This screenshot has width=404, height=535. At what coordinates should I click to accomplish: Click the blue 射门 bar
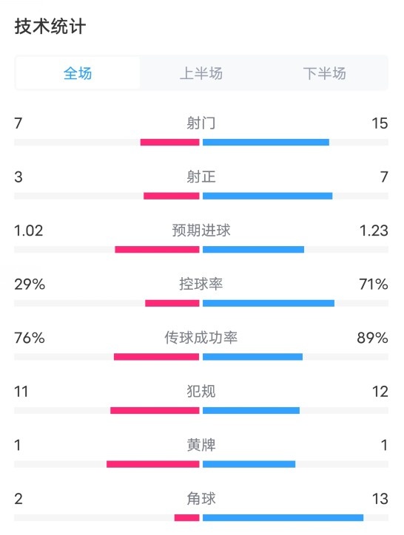pyautogui.click(x=266, y=143)
